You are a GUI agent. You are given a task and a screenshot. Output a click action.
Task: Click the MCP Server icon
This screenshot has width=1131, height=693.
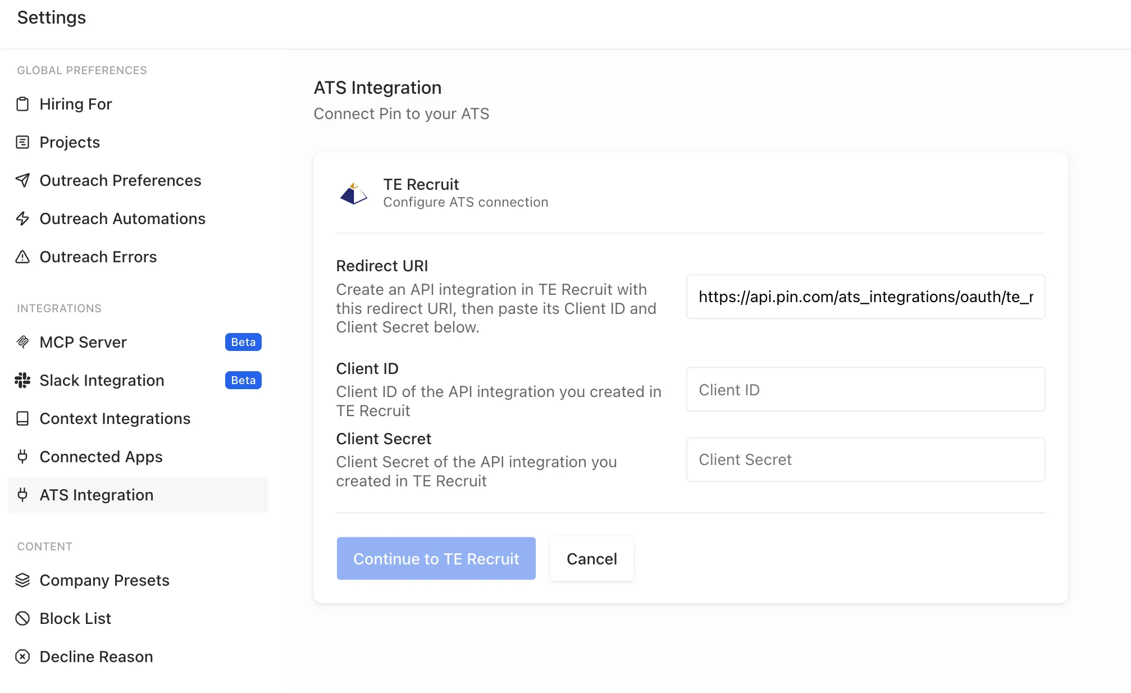pos(22,342)
